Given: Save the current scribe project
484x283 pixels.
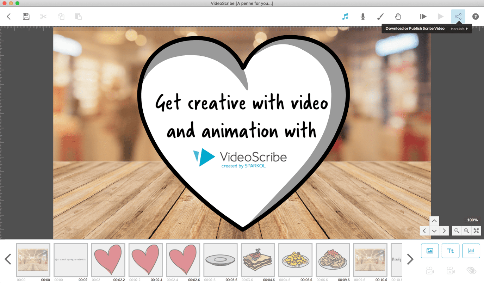Looking at the screenshot, I should pyautogui.click(x=26, y=16).
